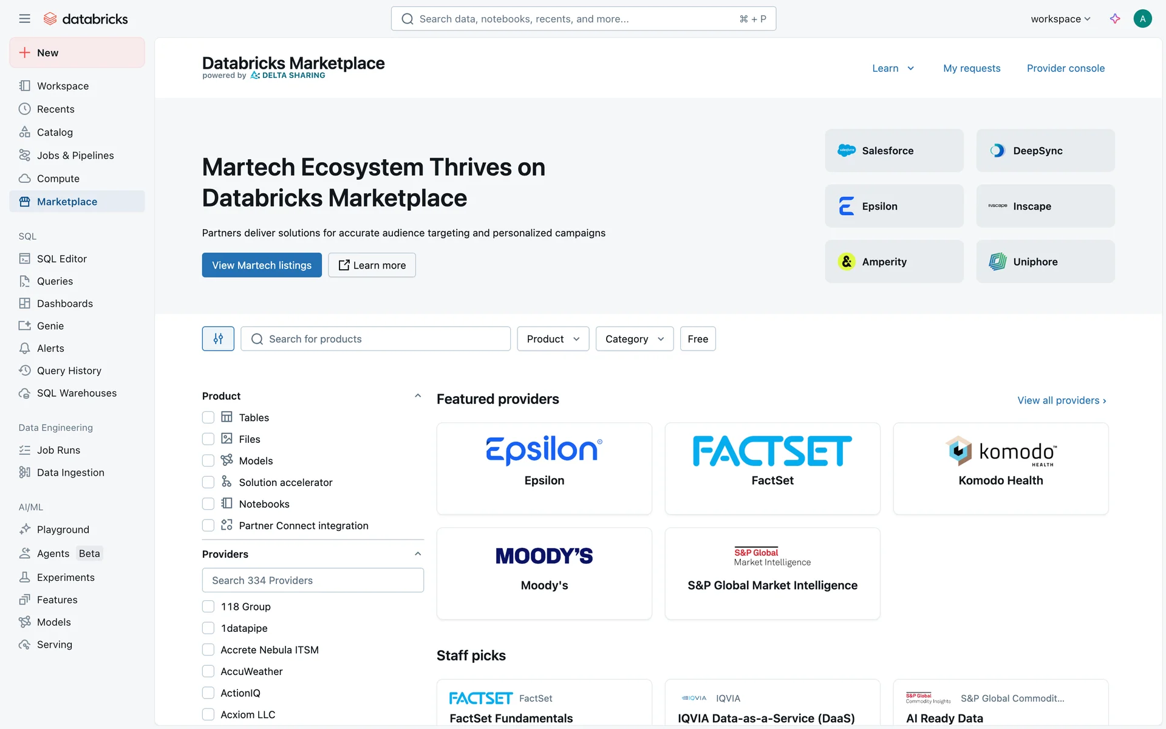The width and height of the screenshot is (1166, 729).
Task: Click the filter toggle icon button
Action: [218, 339]
